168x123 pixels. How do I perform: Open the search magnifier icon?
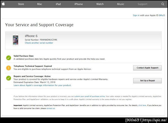(163, 4)
